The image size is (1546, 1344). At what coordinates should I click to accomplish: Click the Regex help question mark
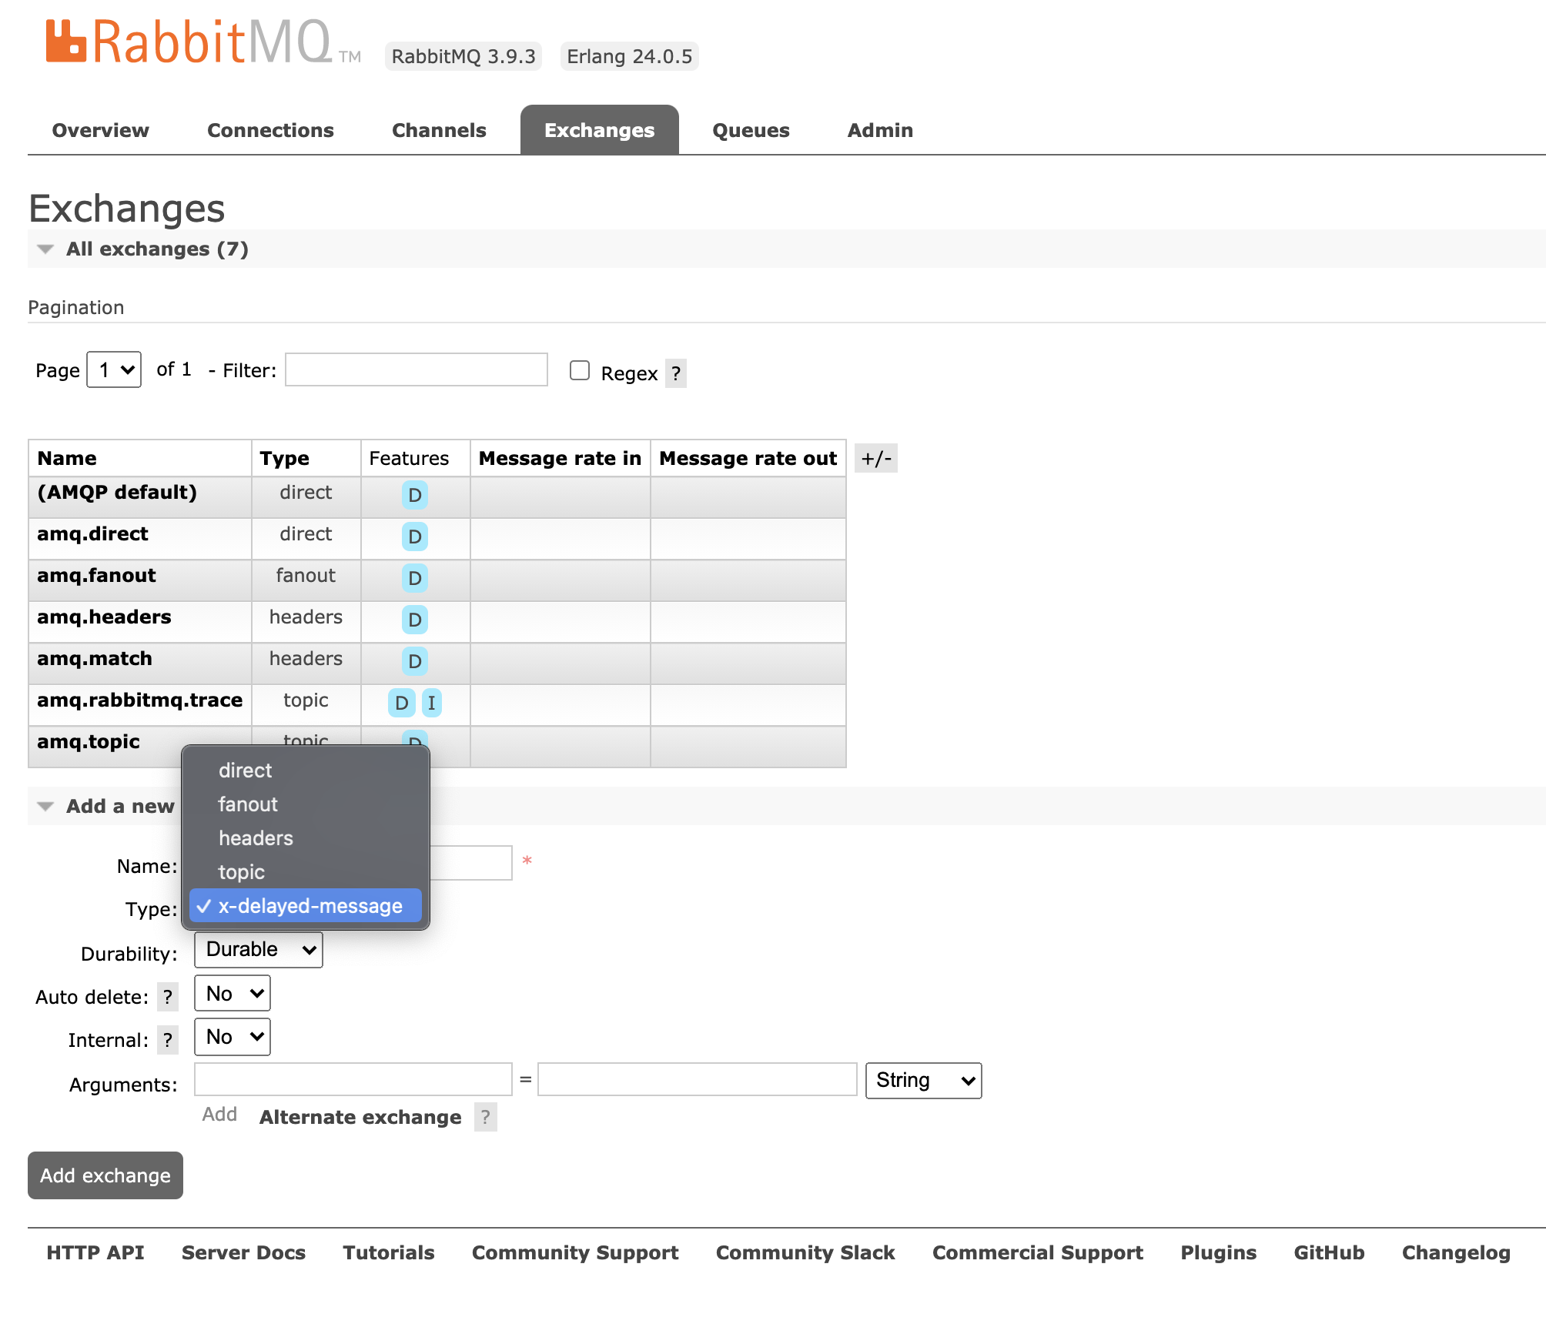pyautogui.click(x=675, y=374)
